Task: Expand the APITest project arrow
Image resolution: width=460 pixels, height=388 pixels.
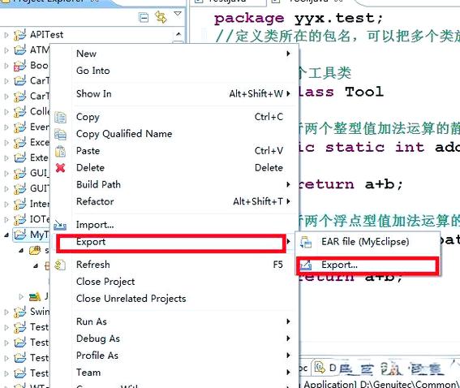Action: 6,35
